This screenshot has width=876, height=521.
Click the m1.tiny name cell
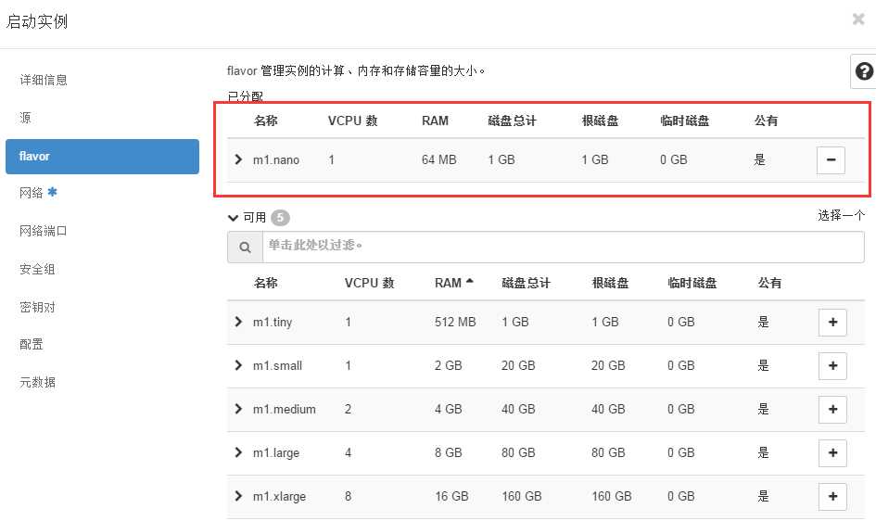[273, 323]
